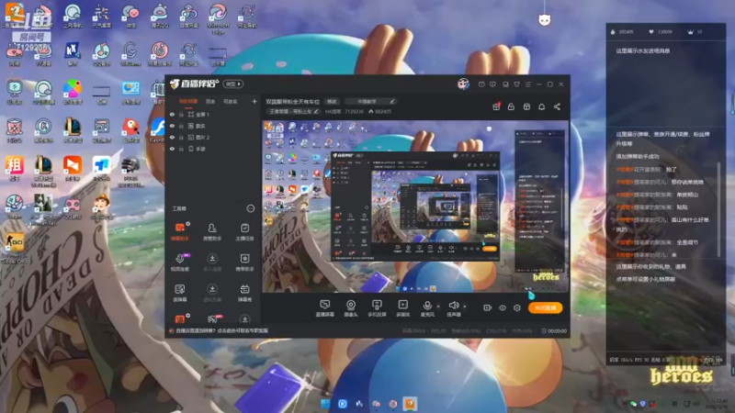Viewport: 735px width, 413px height.
Task: Click the record video icon beside preview eye
Action: (488, 307)
